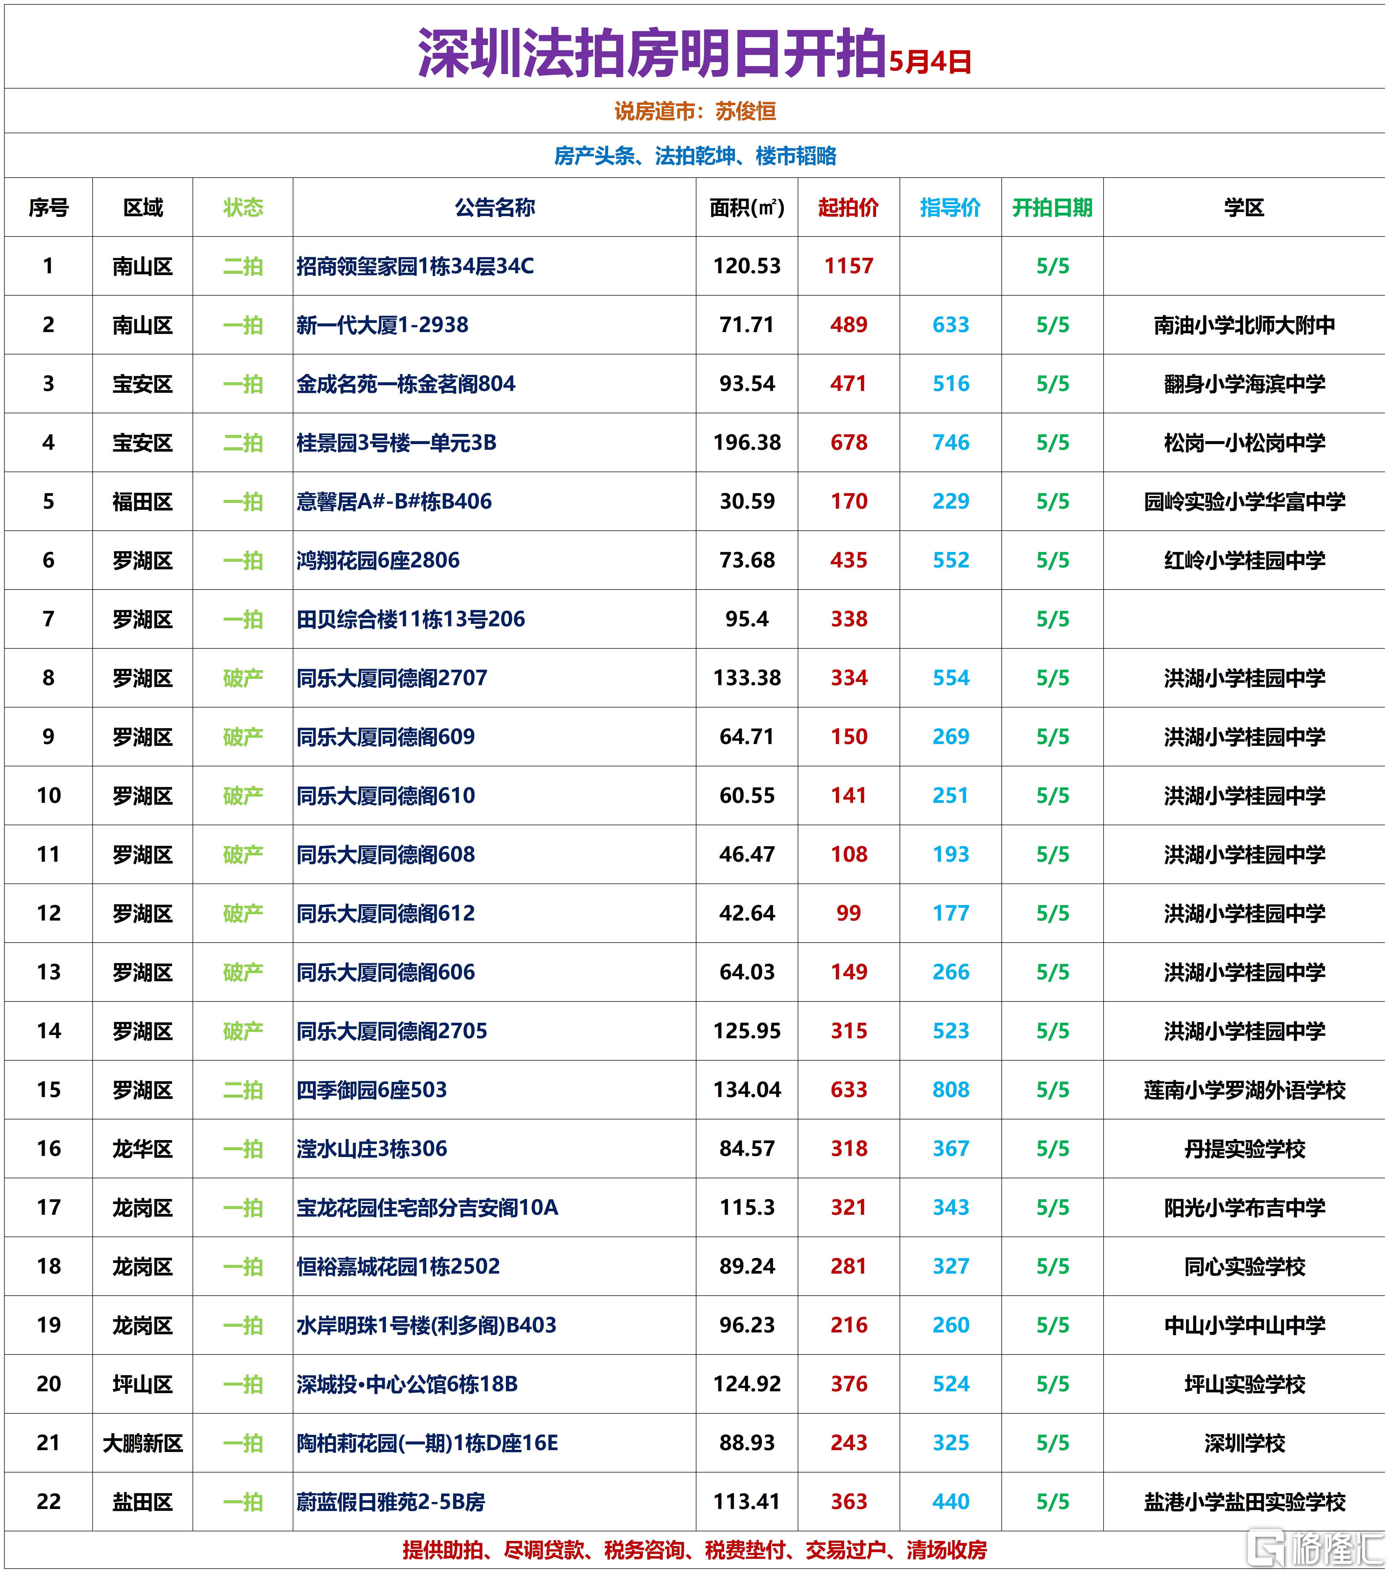The width and height of the screenshot is (1389, 1573).
Task: Click the 公告名称 column header
Action: (x=495, y=208)
